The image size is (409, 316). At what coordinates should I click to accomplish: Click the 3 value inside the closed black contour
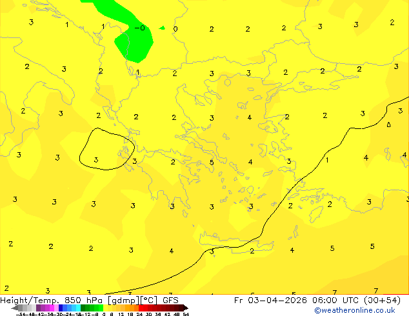click(96, 160)
